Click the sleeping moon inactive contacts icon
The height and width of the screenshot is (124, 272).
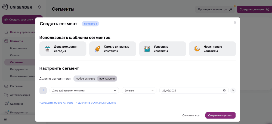click(197, 49)
